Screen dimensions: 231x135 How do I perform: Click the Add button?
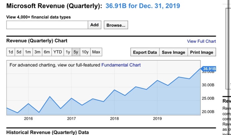pyautogui.click(x=95, y=25)
